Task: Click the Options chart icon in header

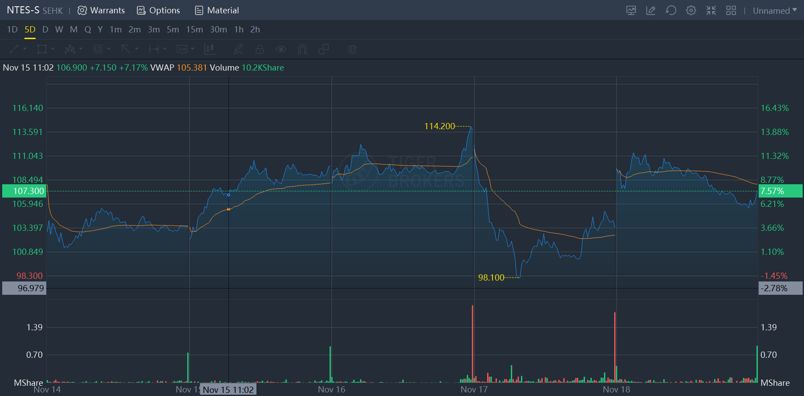Action: tap(141, 10)
